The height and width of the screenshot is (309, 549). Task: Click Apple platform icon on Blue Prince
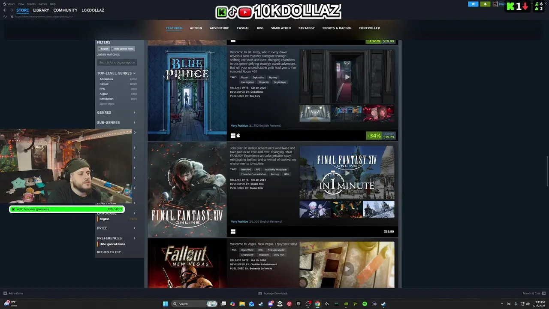pos(238,136)
